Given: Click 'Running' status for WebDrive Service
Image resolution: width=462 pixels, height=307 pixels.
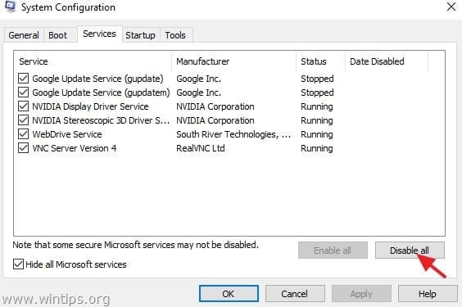Looking at the screenshot, I should pos(317,134).
